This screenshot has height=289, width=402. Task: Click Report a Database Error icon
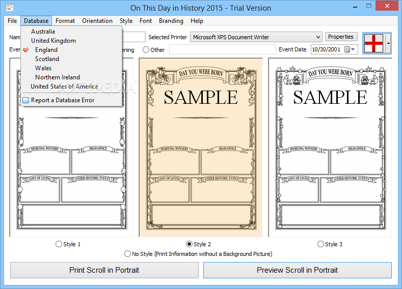25,100
